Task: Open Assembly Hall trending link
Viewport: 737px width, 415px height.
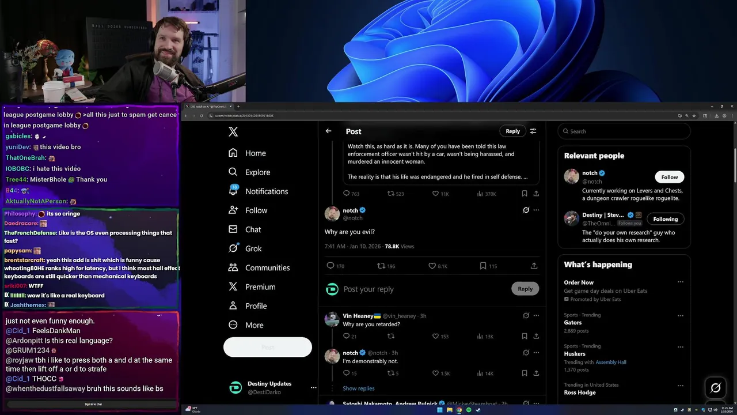Action: coord(611,363)
